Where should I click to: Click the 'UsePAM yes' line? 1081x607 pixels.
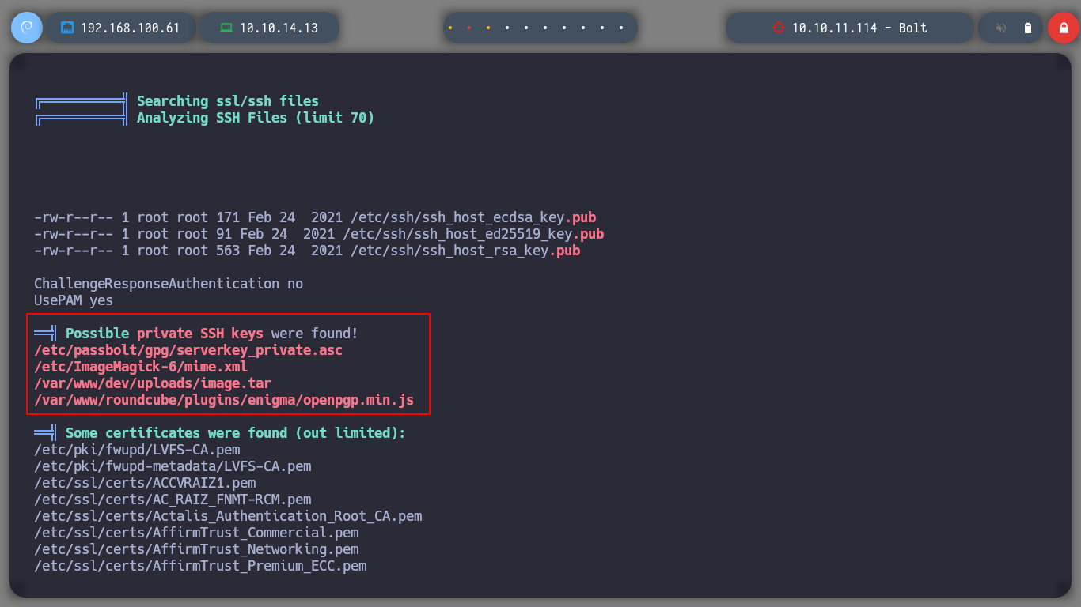point(74,300)
